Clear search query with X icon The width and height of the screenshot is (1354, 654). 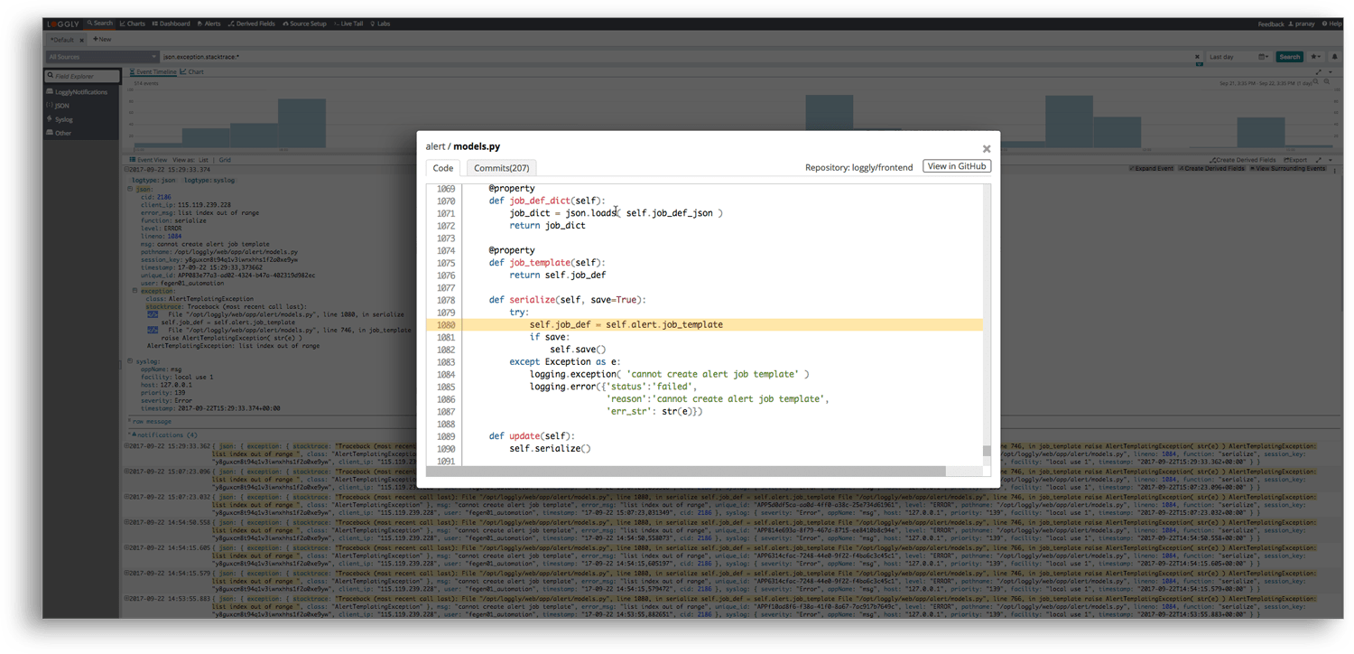(x=1198, y=57)
